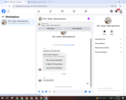
Task: Click the 'I my phone Phil' message bubble
Action: pos(48,80)
